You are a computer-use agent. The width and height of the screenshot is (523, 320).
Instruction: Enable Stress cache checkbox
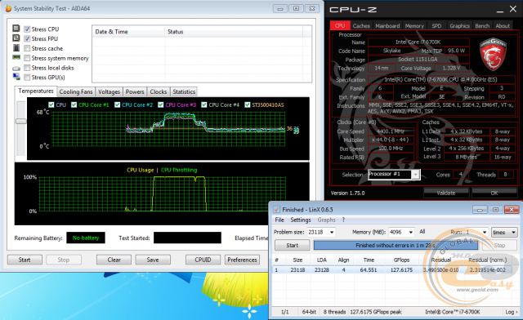[27, 48]
